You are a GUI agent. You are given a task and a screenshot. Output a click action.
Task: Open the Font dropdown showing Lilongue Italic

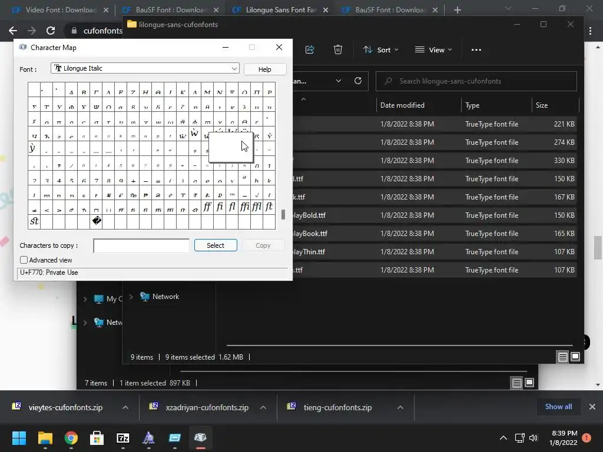(145, 68)
